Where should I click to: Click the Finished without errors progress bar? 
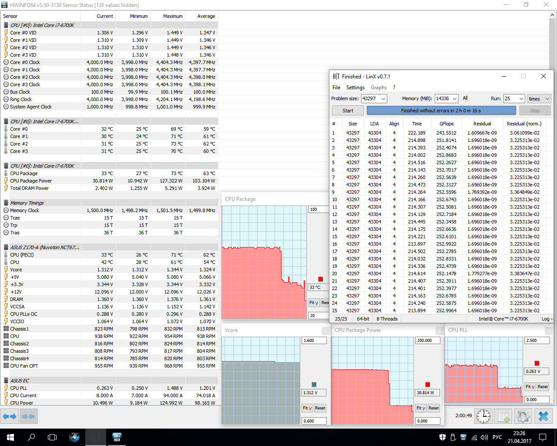coord(441,111)
